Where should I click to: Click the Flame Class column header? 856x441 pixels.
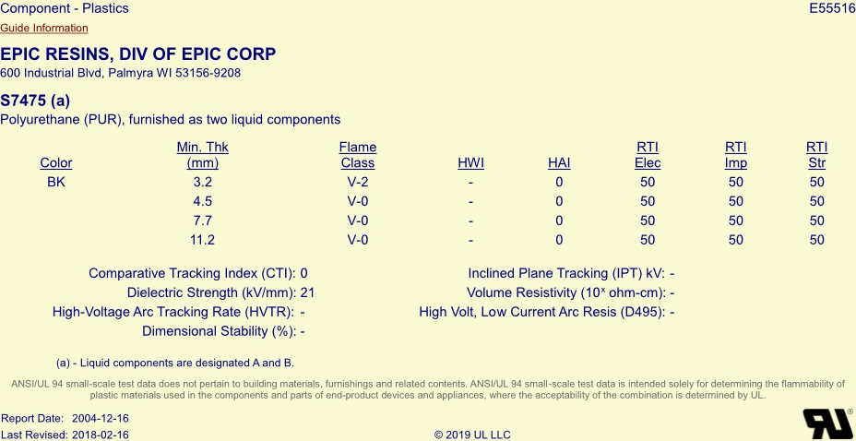(x=358, y=155)
